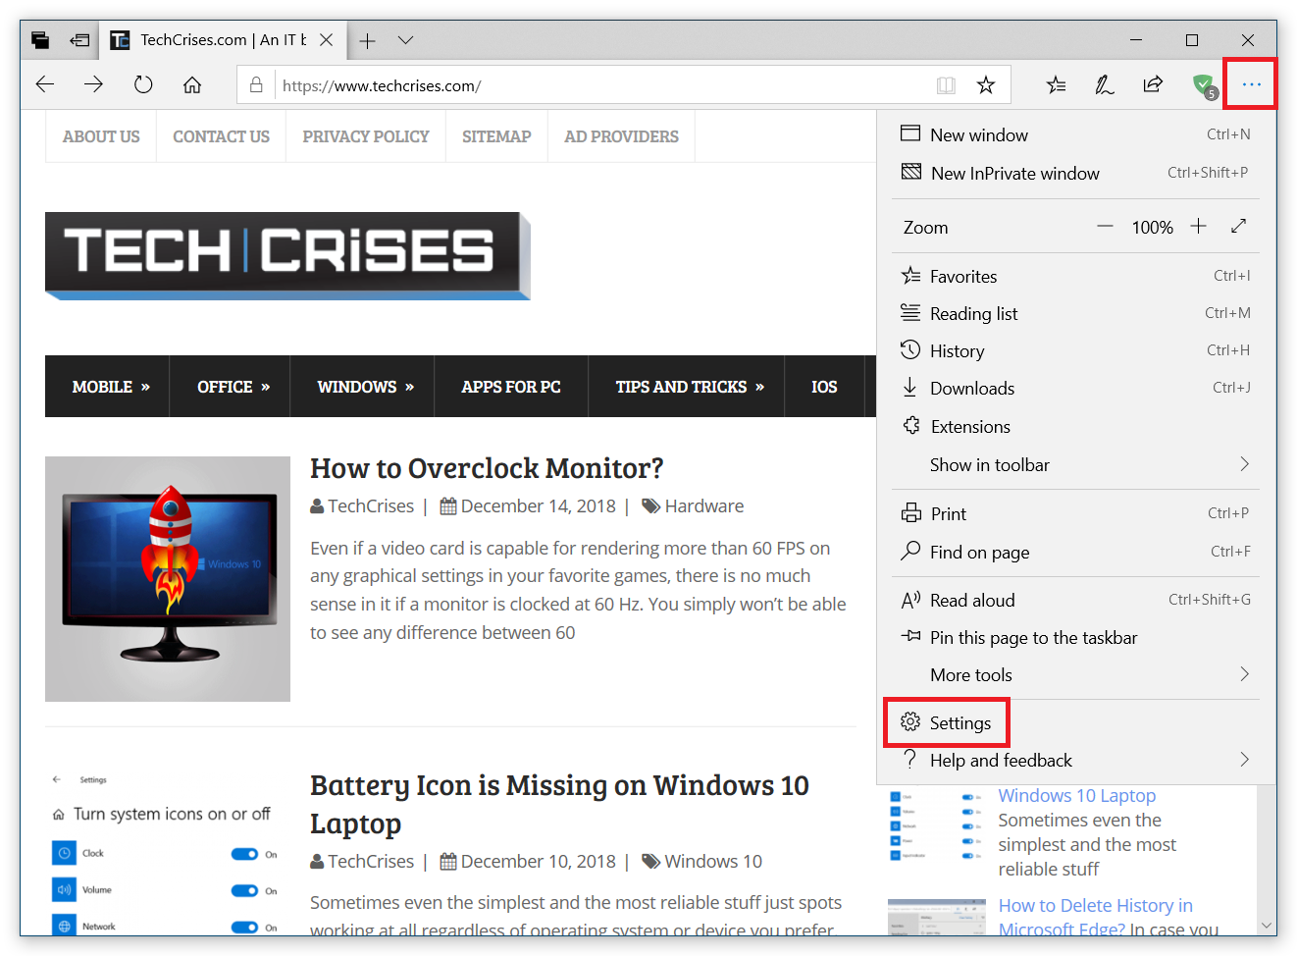
Task: Set these tabs aside icon
Action: pyautogui.click(x=79, y=40)
